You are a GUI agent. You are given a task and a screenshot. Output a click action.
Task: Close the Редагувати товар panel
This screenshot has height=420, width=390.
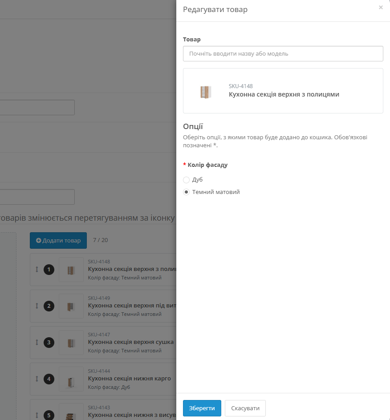point(381,8)
